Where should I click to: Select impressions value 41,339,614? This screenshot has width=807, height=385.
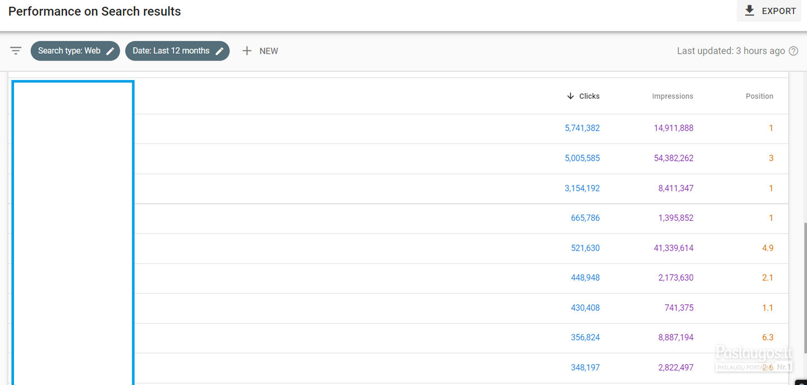pyautogui.click(x=674, y=248)
